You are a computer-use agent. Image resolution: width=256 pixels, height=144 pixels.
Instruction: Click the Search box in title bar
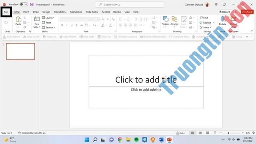[130, 4]
